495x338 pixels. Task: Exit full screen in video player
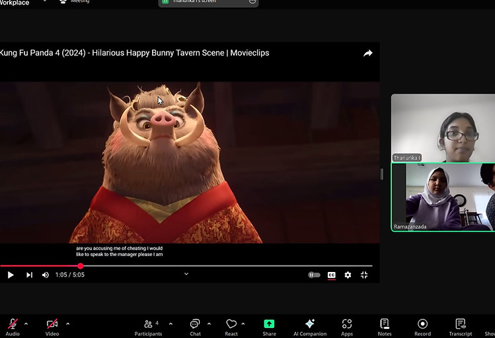[x=364, y=275]
